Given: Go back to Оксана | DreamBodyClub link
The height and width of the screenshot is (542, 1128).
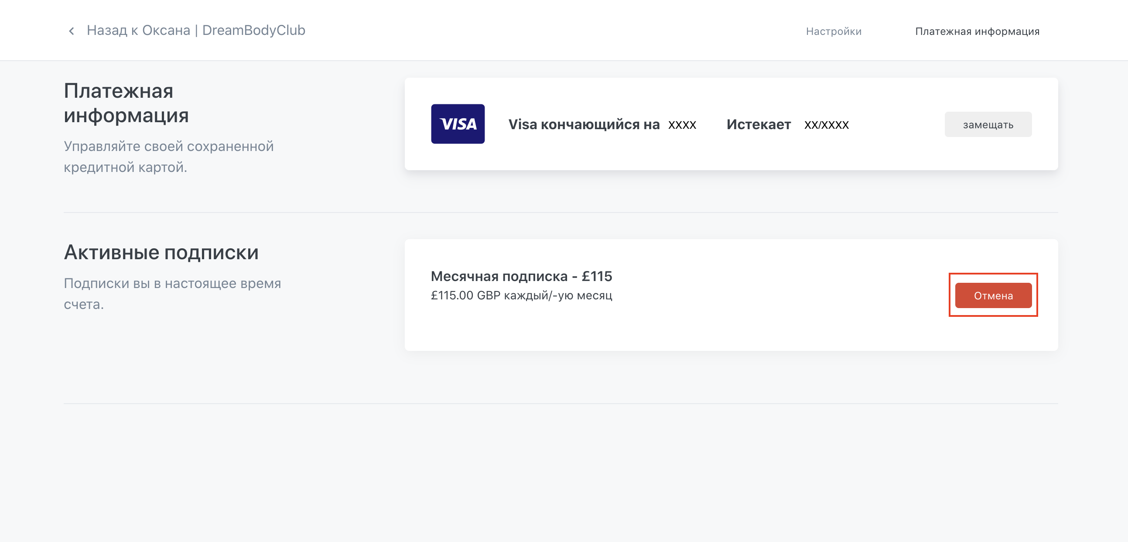Looking at the screenshot, I should [196, 30].
